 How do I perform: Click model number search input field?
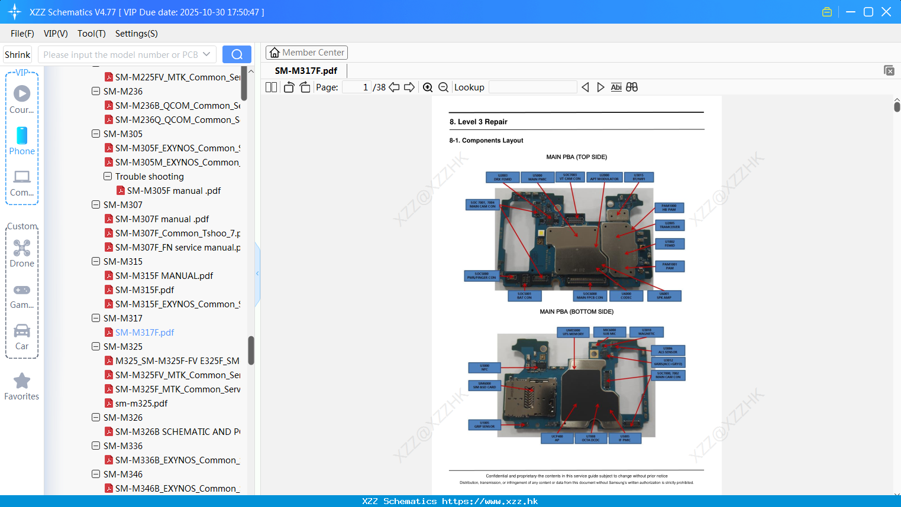pyautogui.click(x=121, y=54)
